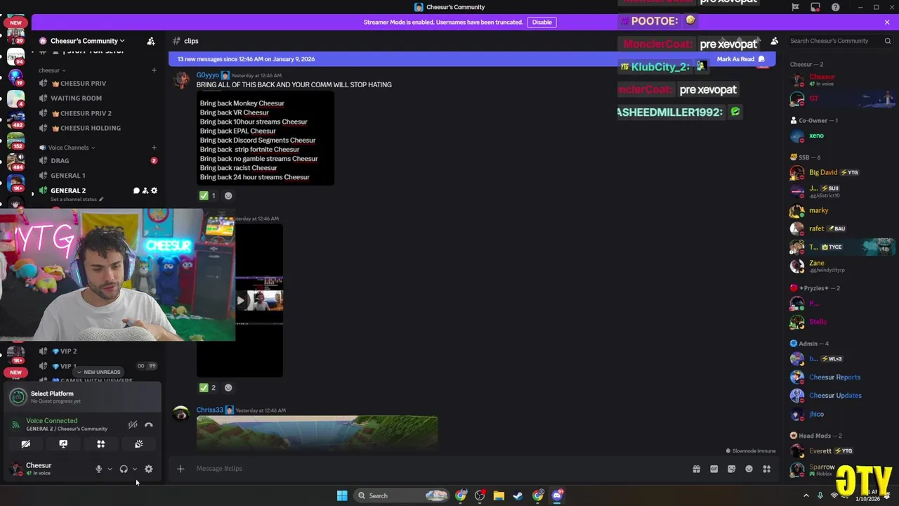Open File Explorer from the taskbar
The width and height of the screenshot is (899, 506).
pos(499,495)
